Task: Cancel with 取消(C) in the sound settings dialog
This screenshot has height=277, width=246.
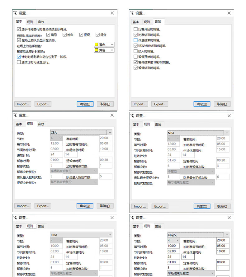Action: coord(222,104)
